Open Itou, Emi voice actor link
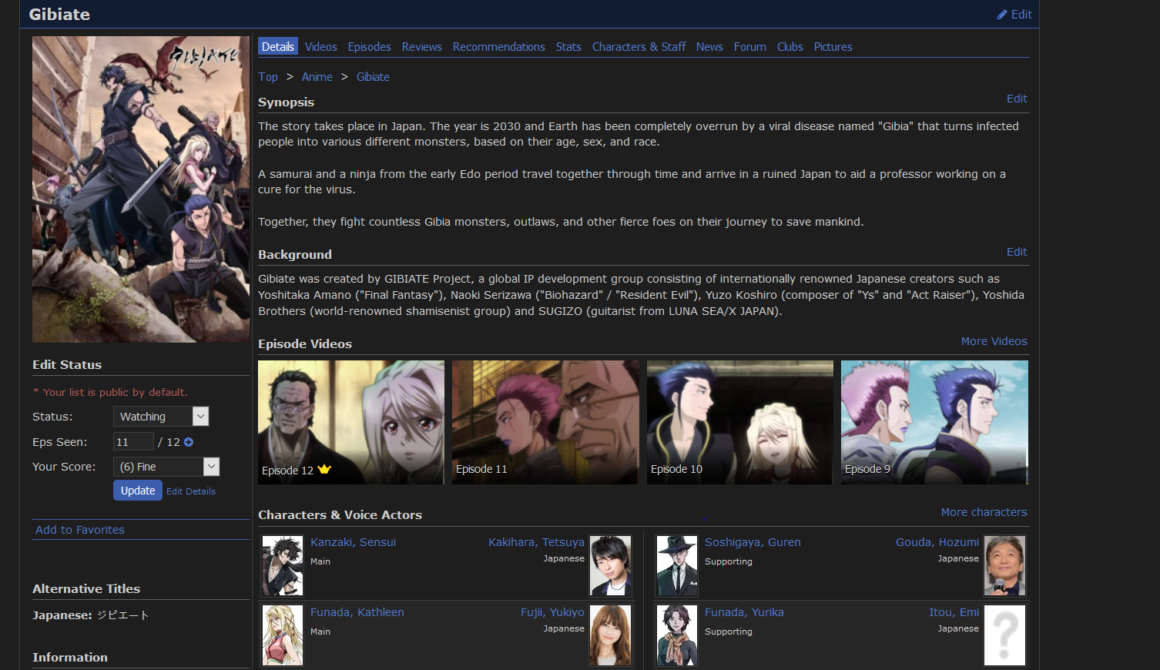1160x670 pixels. coord(954,612)
